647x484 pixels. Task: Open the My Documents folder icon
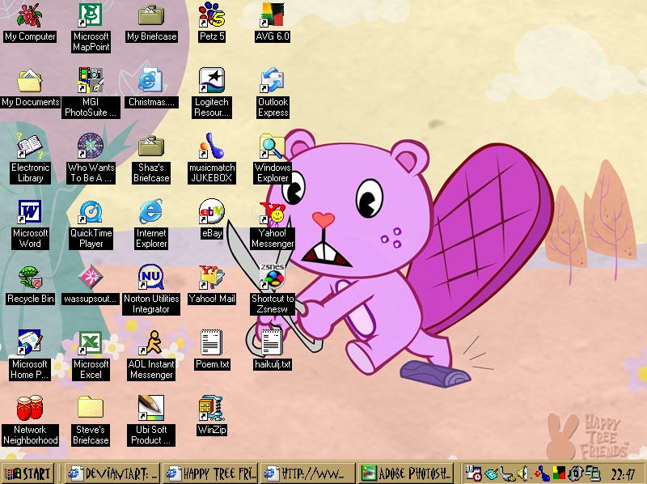pyautogui.click(x=30, y=80)
